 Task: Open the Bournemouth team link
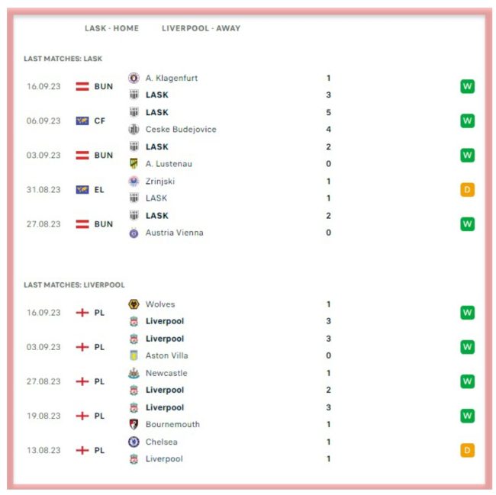click(172, 424)
